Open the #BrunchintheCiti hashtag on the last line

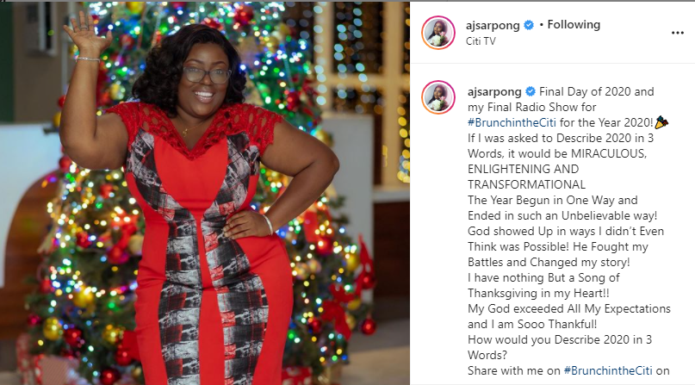[x=608, y=371]
